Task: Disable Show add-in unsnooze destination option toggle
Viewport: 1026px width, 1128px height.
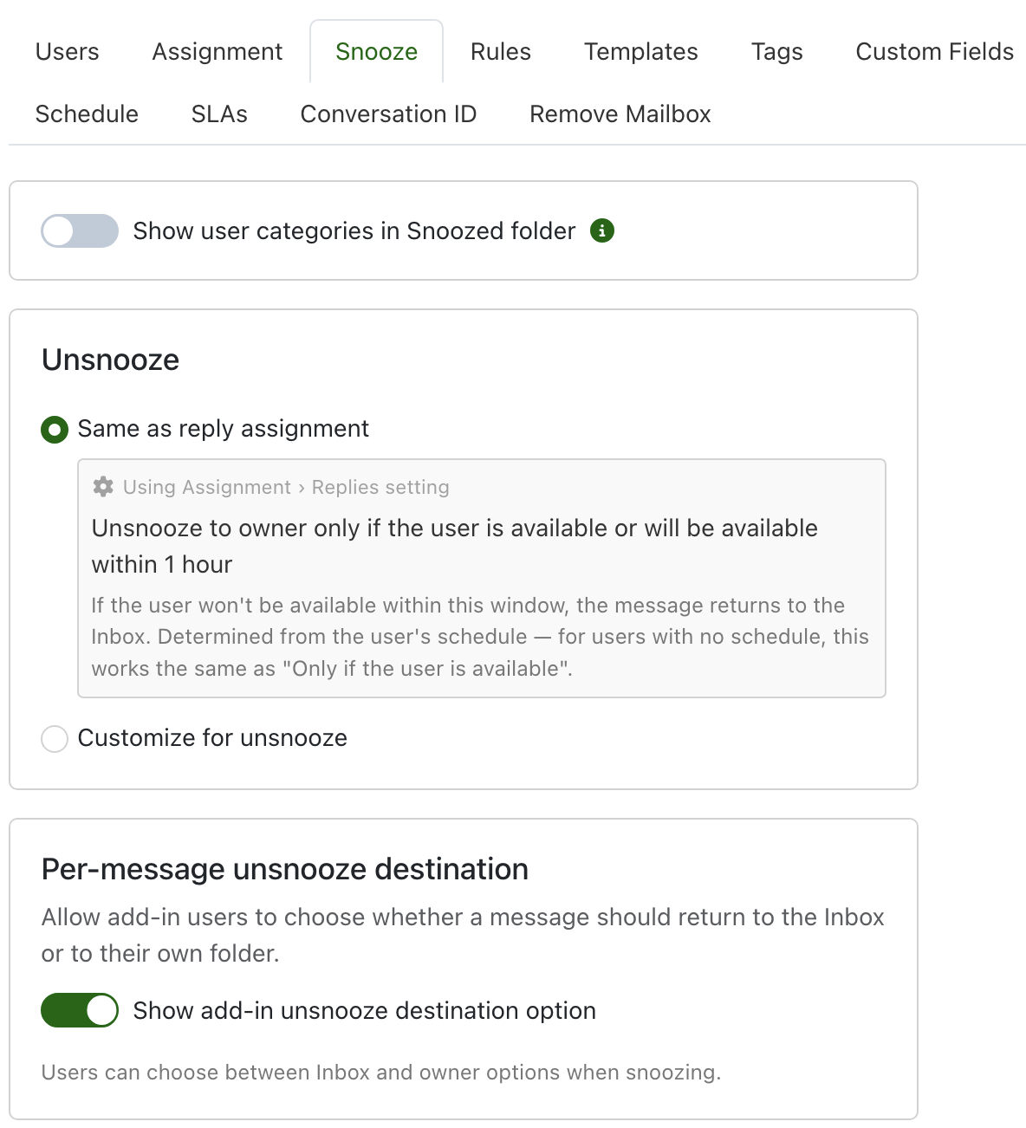Action: pos(80,1010)
